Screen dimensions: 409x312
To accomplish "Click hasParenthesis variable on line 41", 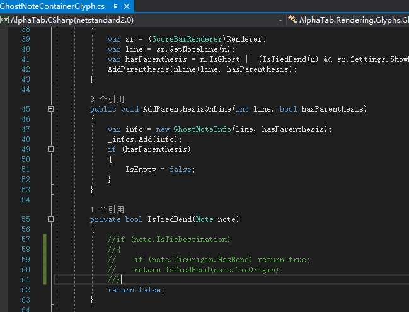I will point(156,59).
